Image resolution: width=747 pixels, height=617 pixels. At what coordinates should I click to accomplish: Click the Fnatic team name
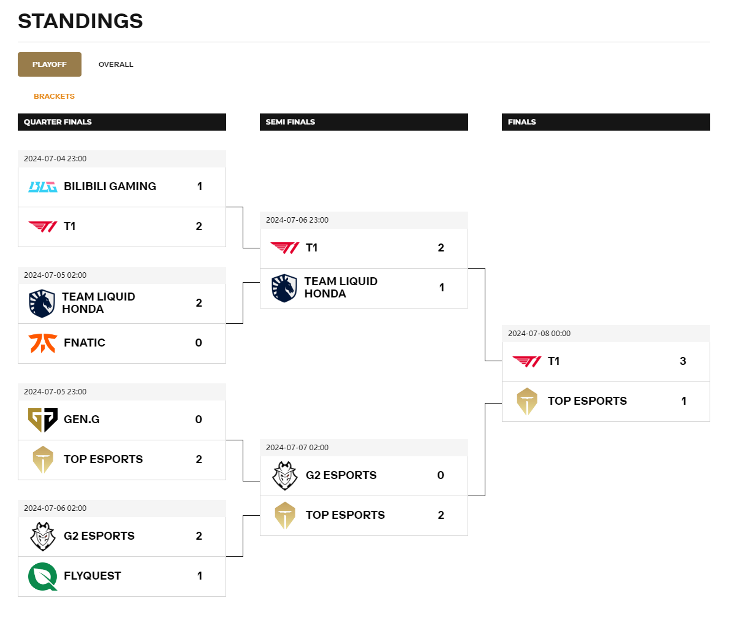coord(85,343)
